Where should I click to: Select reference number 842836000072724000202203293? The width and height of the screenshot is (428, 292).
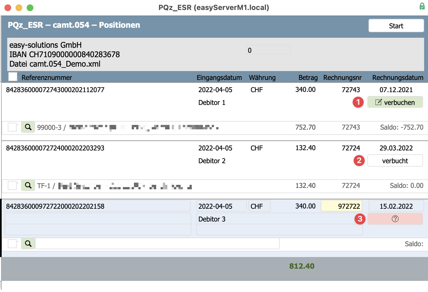(55, 148)
